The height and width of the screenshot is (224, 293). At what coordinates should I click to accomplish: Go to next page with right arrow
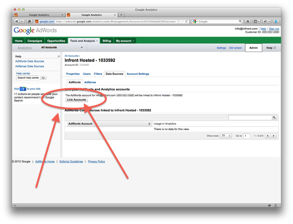274,136
